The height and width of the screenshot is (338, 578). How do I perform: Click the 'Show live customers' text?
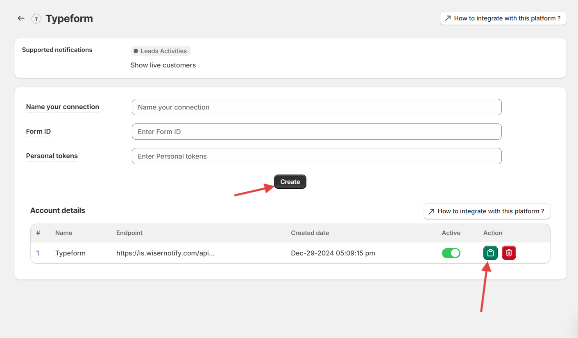tap(163, 65)
